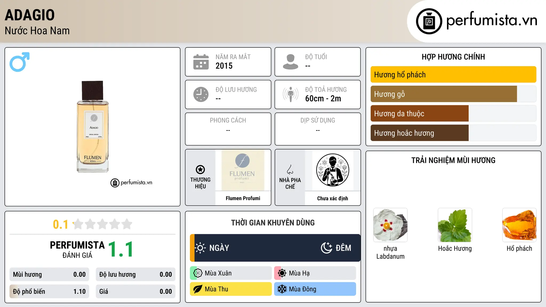
Task: Select the Mùa Xuân season tag
Action: point(231,273)
